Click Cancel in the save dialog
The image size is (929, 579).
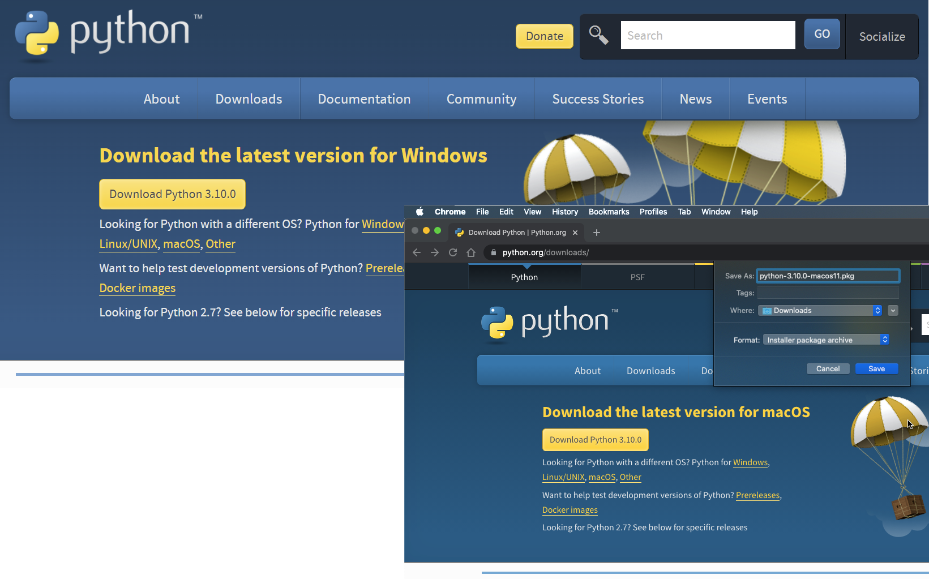click(828, 368)
